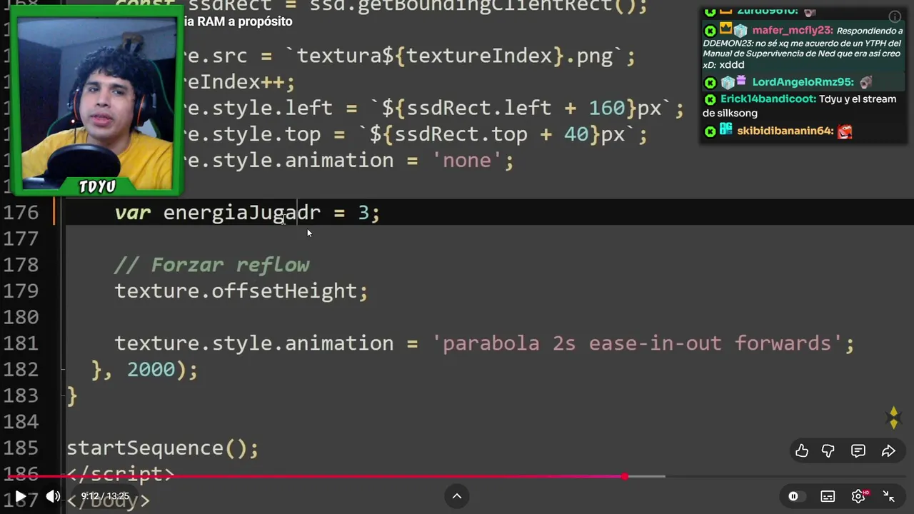Click line number 176 in the gutter
Image resolution: width=914 pixels, height=514 pixels.
21,213
